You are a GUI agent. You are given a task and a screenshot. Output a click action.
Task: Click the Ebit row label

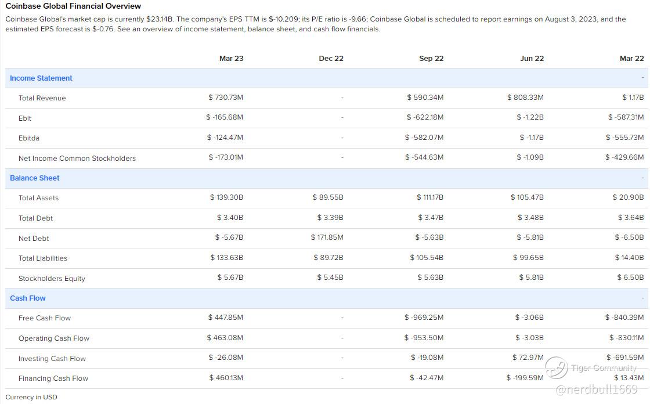pos(25,118)
